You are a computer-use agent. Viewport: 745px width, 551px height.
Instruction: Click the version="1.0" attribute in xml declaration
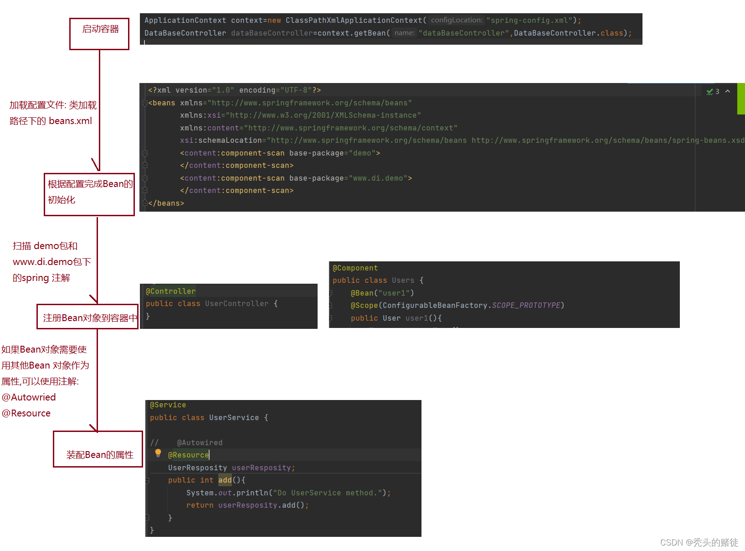[x=205, y=90]
